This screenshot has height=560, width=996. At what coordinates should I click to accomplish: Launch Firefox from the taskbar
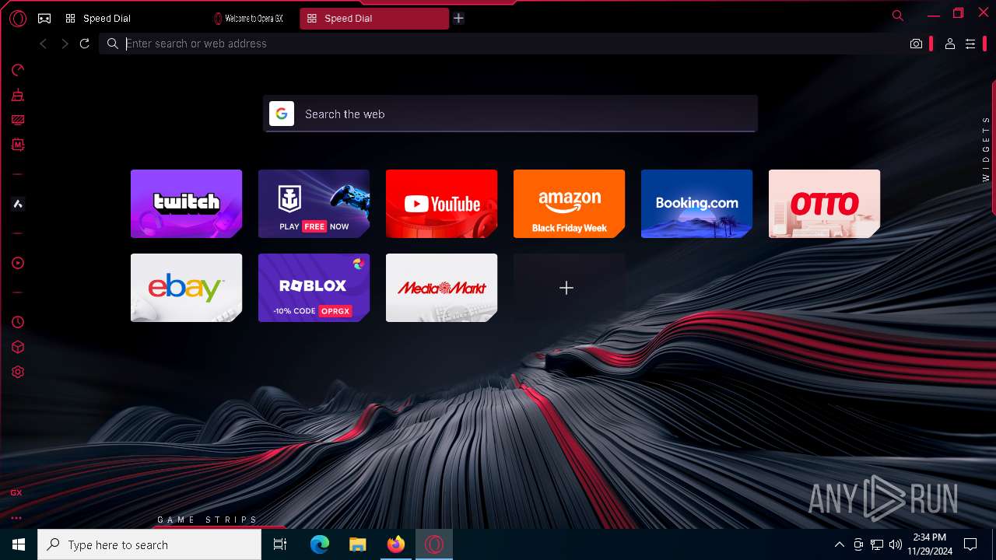point(396,544)
